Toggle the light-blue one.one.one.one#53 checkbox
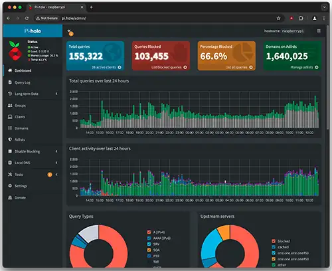Viewport: 332px width, 271px height. coord(274,253)
